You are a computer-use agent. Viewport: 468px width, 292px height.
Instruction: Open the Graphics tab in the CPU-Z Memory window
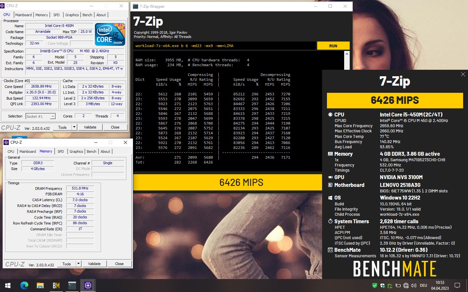point(76,152)
